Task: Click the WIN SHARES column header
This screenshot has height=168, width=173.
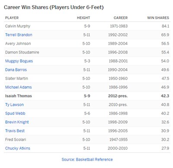Action: coord(158,18)
